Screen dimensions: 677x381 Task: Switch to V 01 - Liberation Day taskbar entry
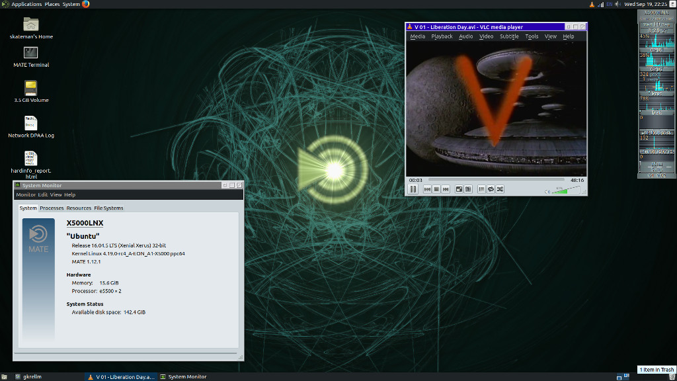(122, 376)
